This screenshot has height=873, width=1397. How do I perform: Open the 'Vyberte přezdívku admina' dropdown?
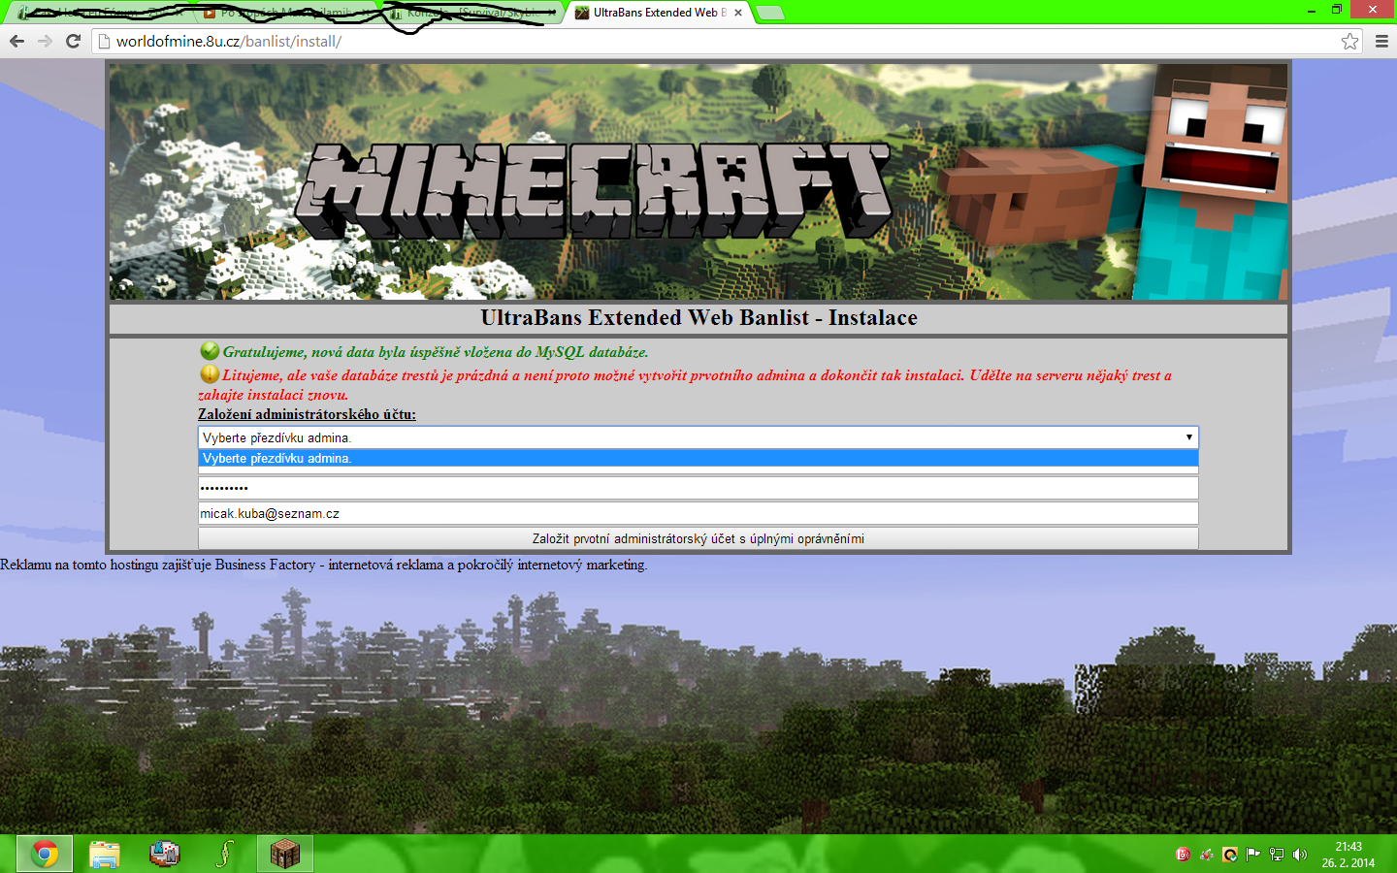tap(698, 437)
